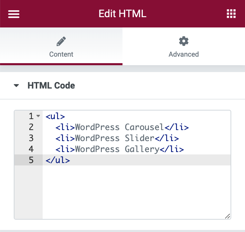
Task: Open the widgets grid panel icon
Action: 231,14
